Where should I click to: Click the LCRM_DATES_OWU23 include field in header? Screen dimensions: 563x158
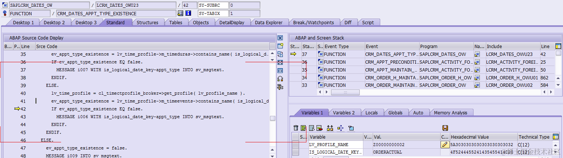click(136, 5)
